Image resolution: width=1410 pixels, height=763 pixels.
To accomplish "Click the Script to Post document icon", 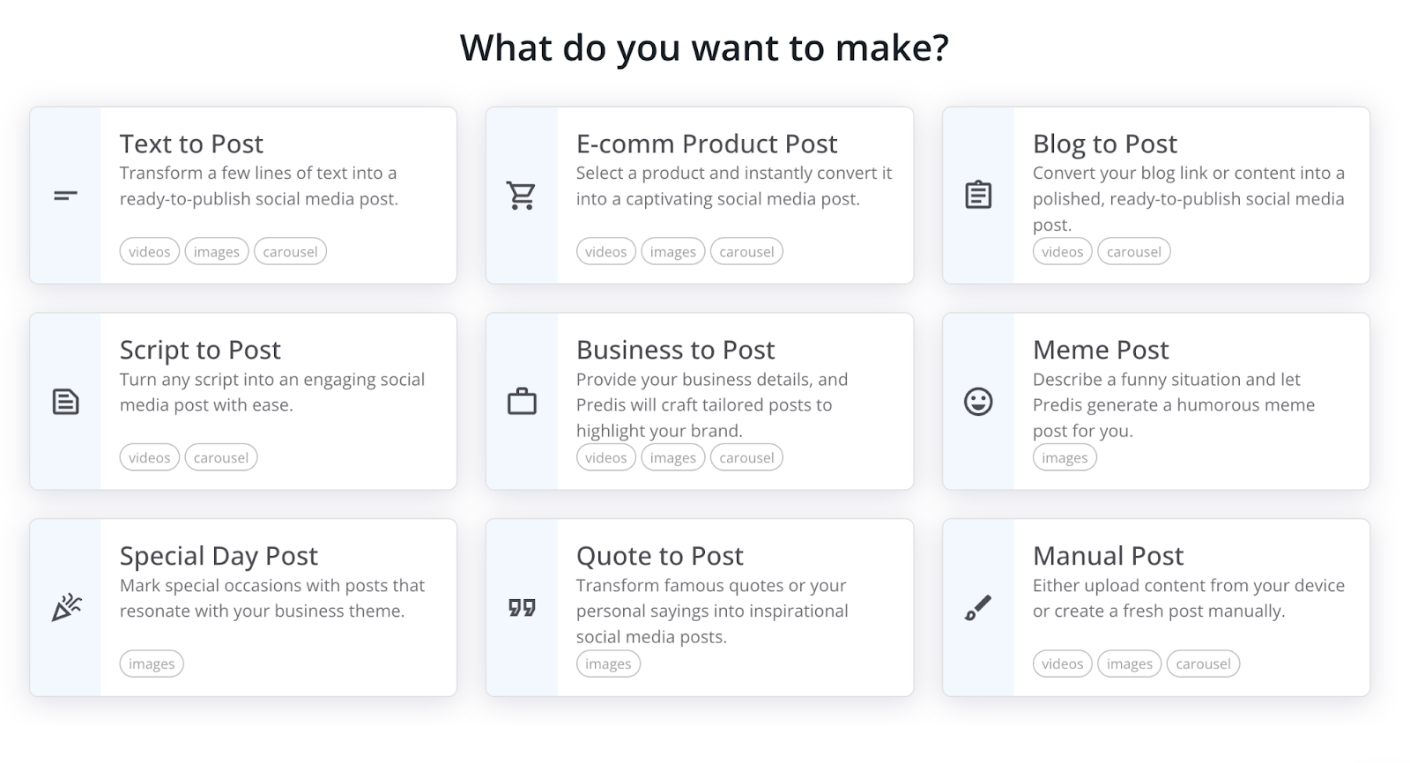I will point(65,402).
